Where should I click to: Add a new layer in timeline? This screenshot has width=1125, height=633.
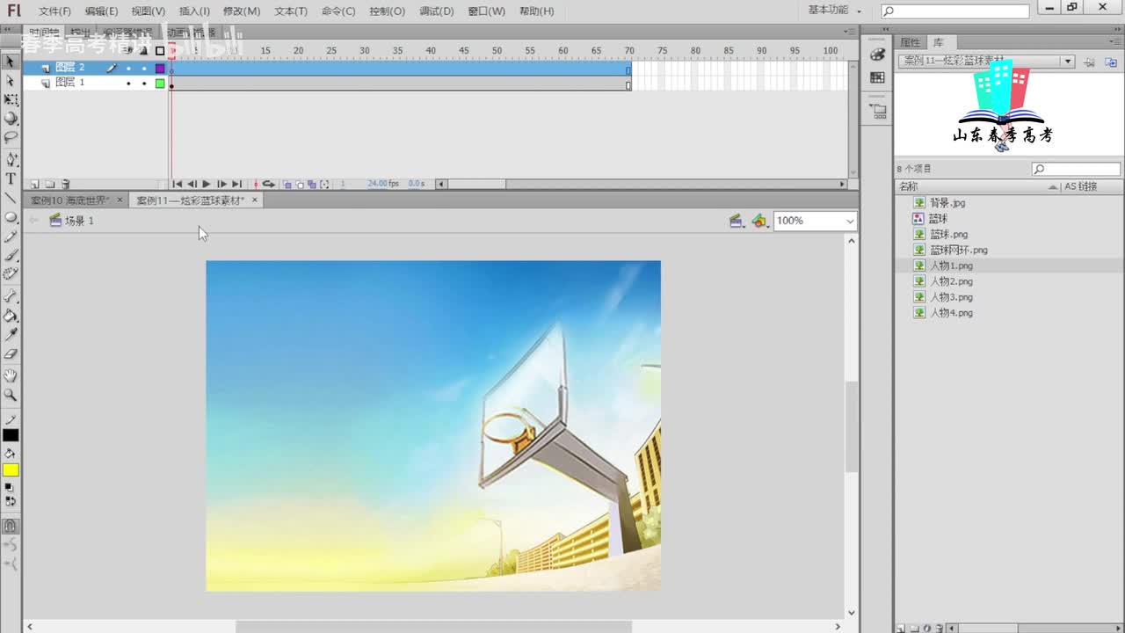coord(34,185)
